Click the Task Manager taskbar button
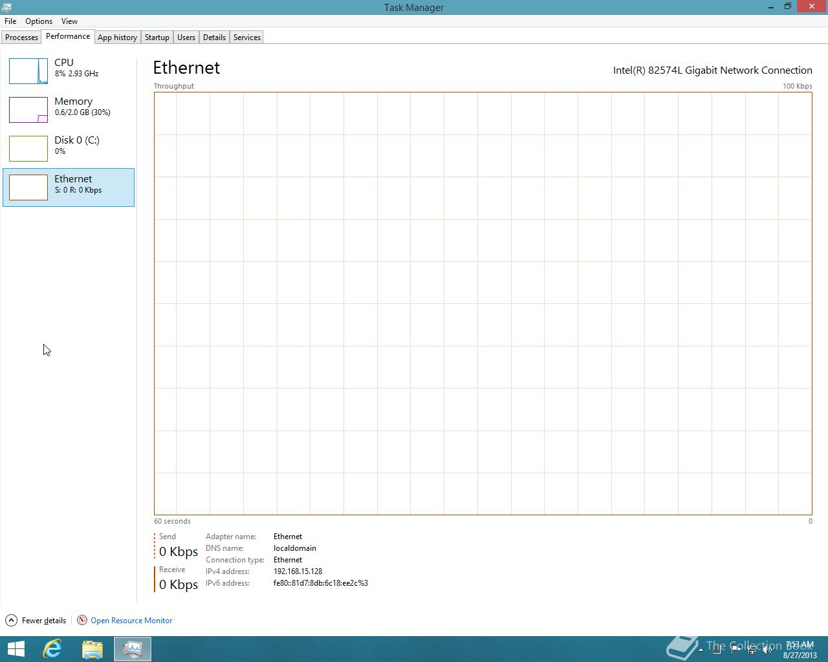 (x=133, y=649)
